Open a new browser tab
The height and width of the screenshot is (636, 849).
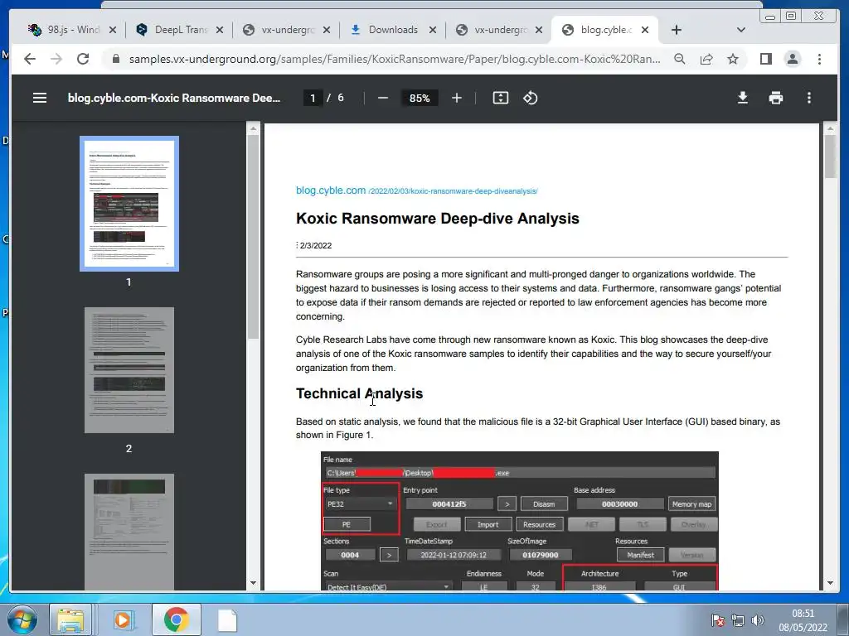[x=677, y=30]
